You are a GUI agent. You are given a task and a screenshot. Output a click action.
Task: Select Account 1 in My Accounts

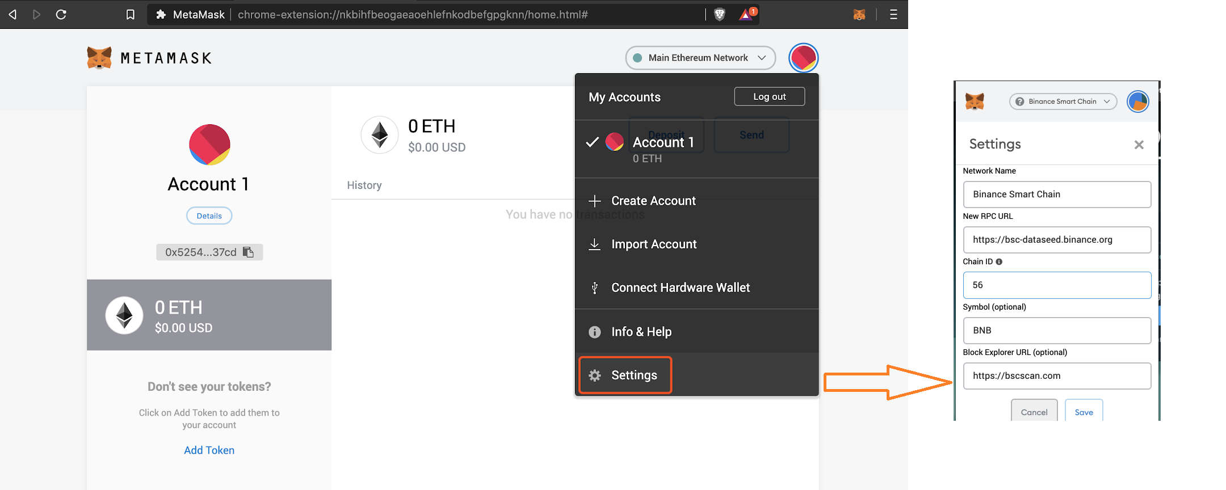point(696,149)
